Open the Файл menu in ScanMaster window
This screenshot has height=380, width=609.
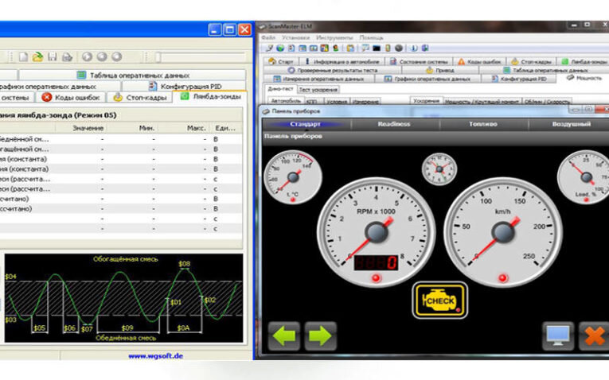[268, 37]
